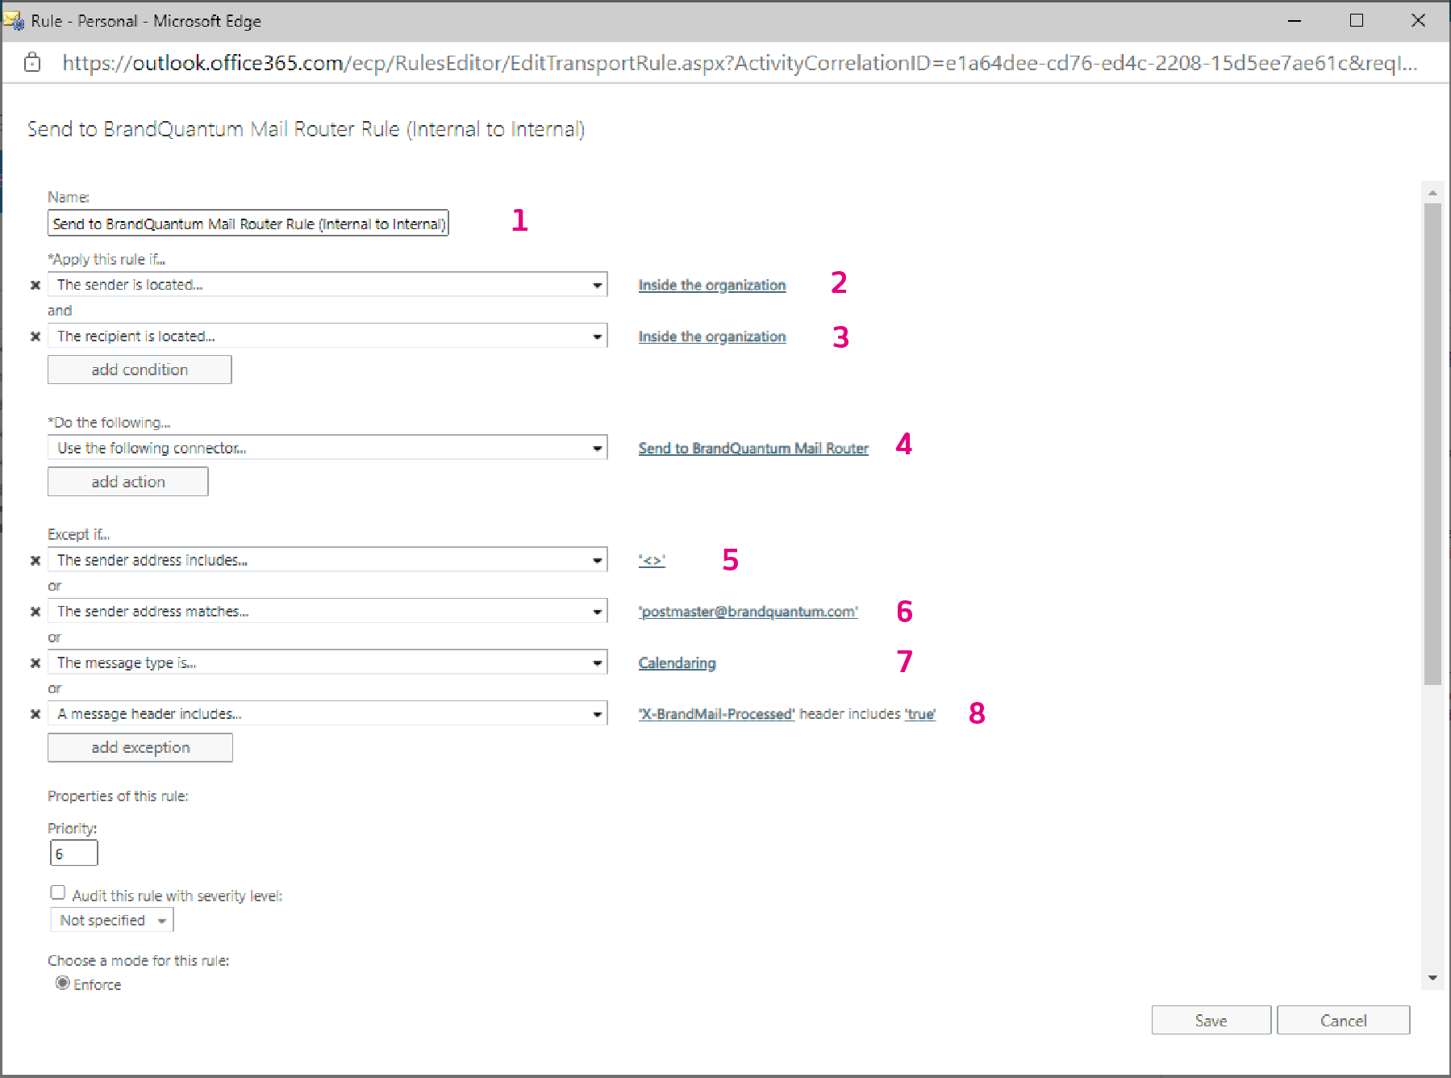Edit 'postmaster@brandquantum.com' address link
This screenshot has height=1078, width=1451.
pyautogui.click(x=748, y=612)
